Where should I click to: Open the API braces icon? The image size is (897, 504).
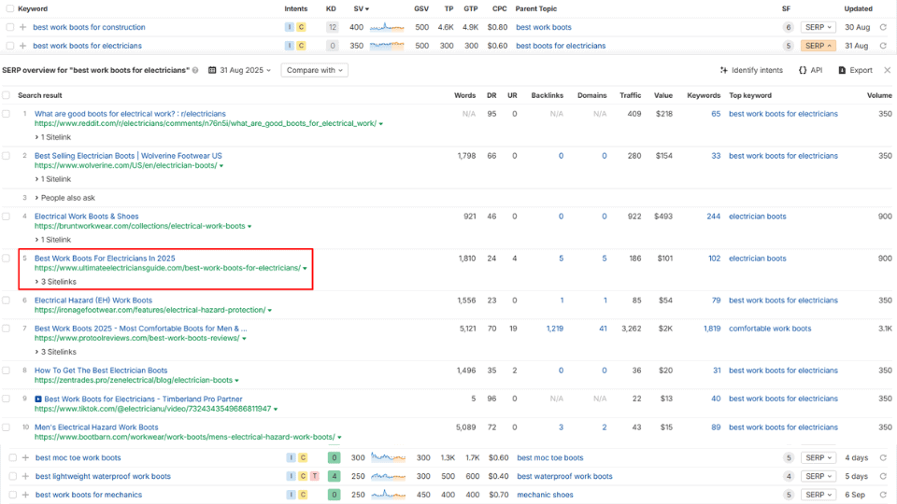803,70
